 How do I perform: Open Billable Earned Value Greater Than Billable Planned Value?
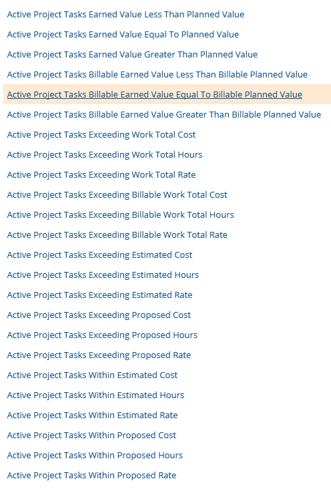click(x=164, y=115)
